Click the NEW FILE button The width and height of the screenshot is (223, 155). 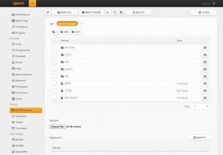coord(65,12)
